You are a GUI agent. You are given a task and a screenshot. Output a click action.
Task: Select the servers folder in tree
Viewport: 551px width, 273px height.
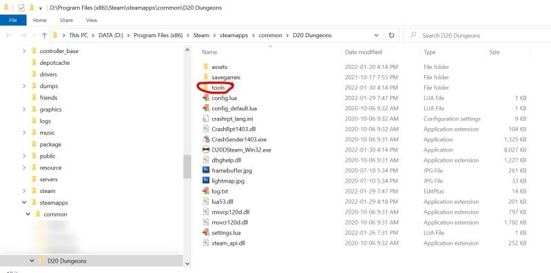(48, 179)
